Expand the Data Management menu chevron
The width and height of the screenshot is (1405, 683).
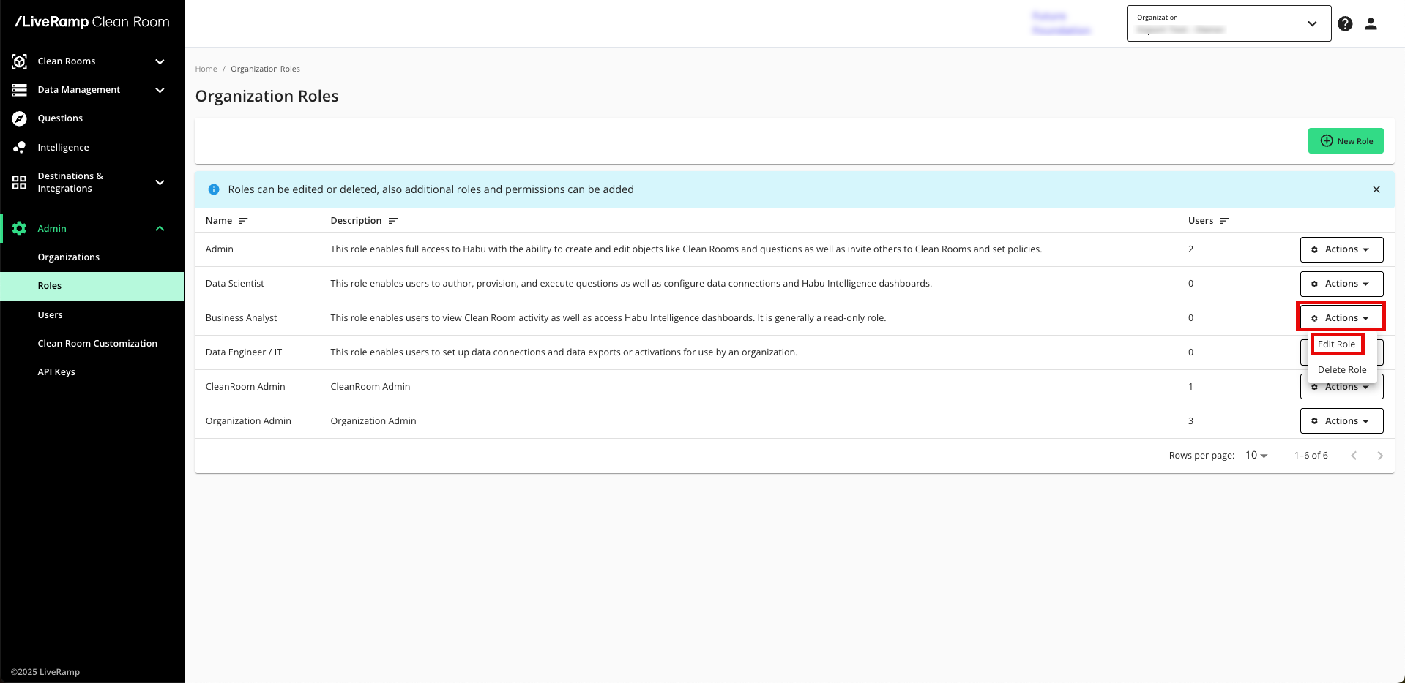pos(160,90)
